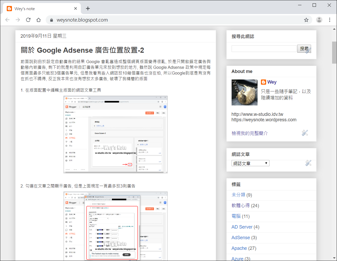Reload the page with refresh icon

pyautogui.click(x=28, y=20)
